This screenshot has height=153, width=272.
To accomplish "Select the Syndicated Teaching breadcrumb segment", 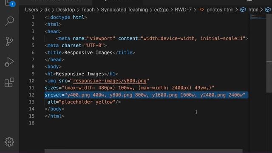I will (x=125, y=10).
